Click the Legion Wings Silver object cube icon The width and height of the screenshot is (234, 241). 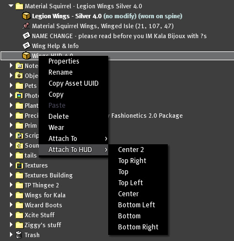tap(26, 16)
